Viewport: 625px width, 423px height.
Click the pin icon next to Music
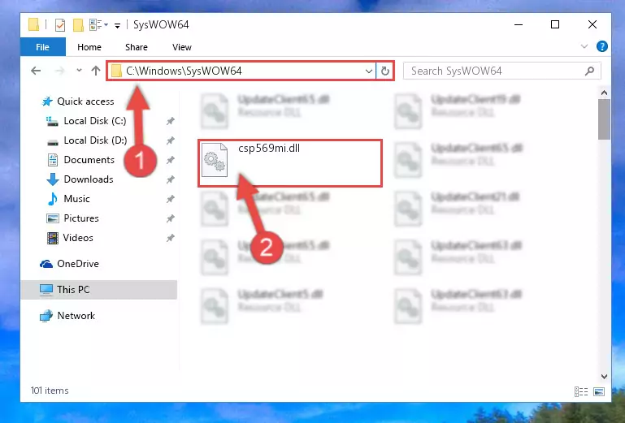(x=171, y=199)
